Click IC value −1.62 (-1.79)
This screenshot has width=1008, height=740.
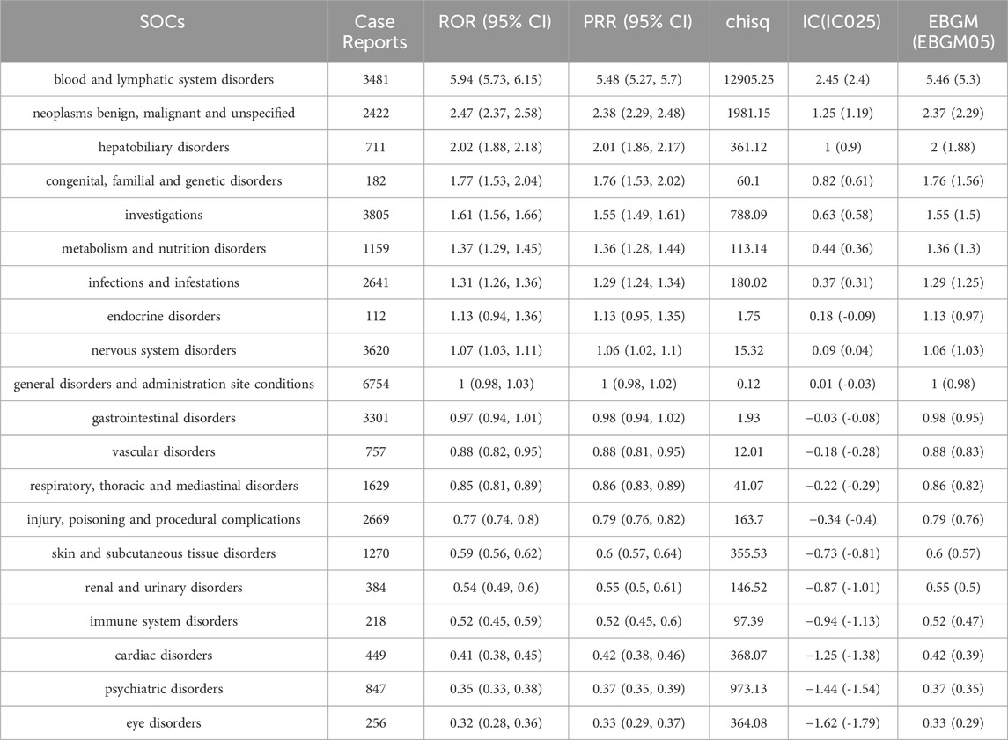click(842, 722)
